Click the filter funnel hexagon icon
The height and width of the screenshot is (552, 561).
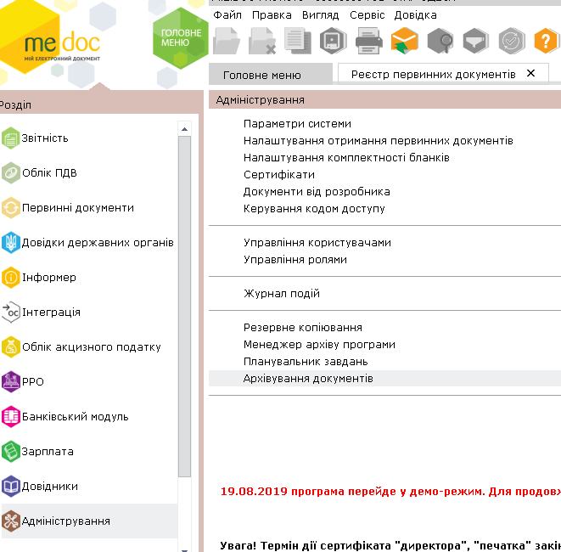tap(476, 41)
